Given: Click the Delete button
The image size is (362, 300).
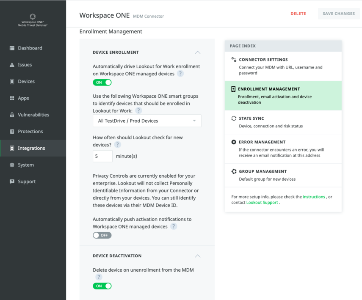Looking at the screenshot, I should click(298, 14).
